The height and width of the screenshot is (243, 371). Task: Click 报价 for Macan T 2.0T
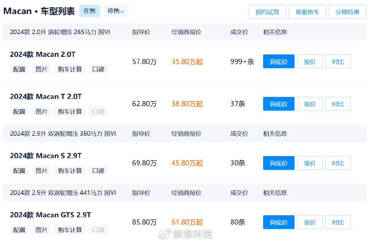[310, 104]
